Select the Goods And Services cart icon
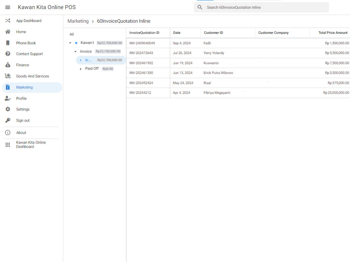The width and height of the screenshot is (350, 262). tap(8, 76)
